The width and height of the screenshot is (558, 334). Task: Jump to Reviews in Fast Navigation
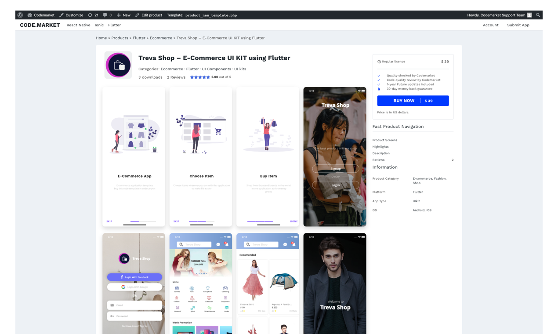[x=378, y=160]
